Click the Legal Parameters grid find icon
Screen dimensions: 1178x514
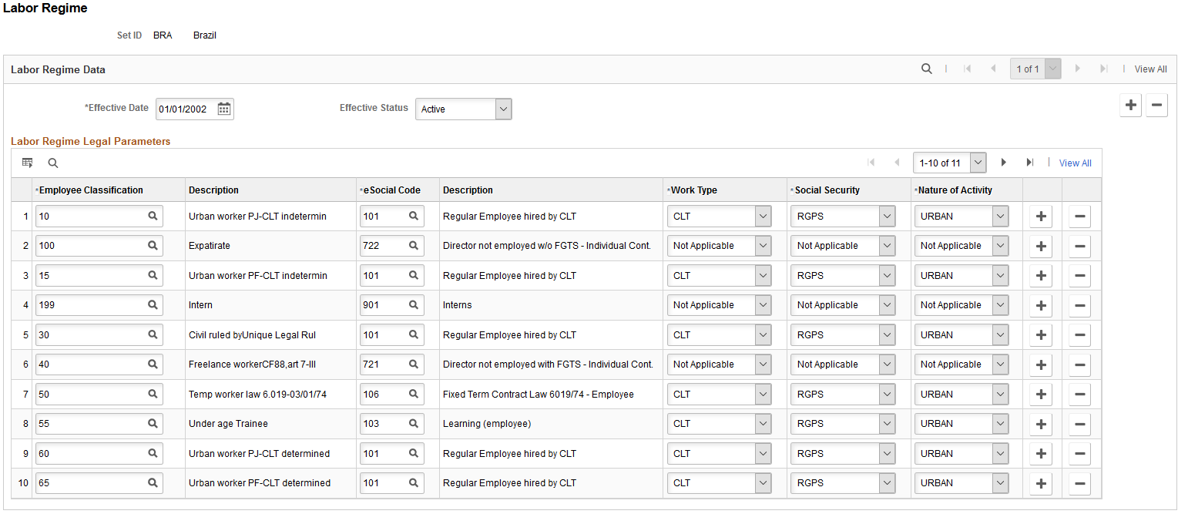point(53,163)
